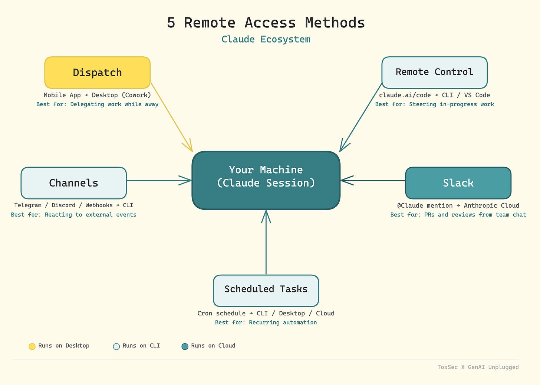Click the "Runs on CLI" legend label
Image resolution: width=540 pixels, height=385 pixels.
(141, 346)
